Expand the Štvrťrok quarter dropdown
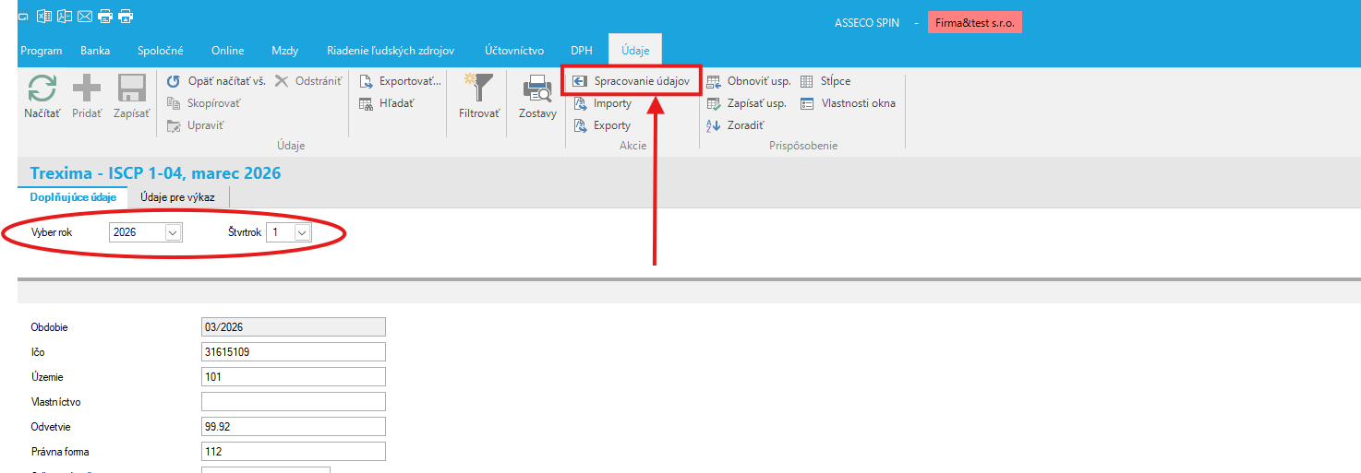The height and width of the screenshot is (473, 1361). (x=301, y=233)
